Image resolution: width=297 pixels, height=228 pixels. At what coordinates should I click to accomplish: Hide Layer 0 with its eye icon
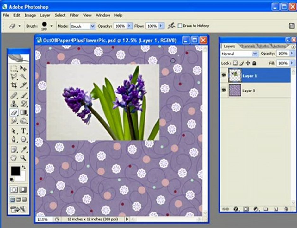(x=224, y=90)
